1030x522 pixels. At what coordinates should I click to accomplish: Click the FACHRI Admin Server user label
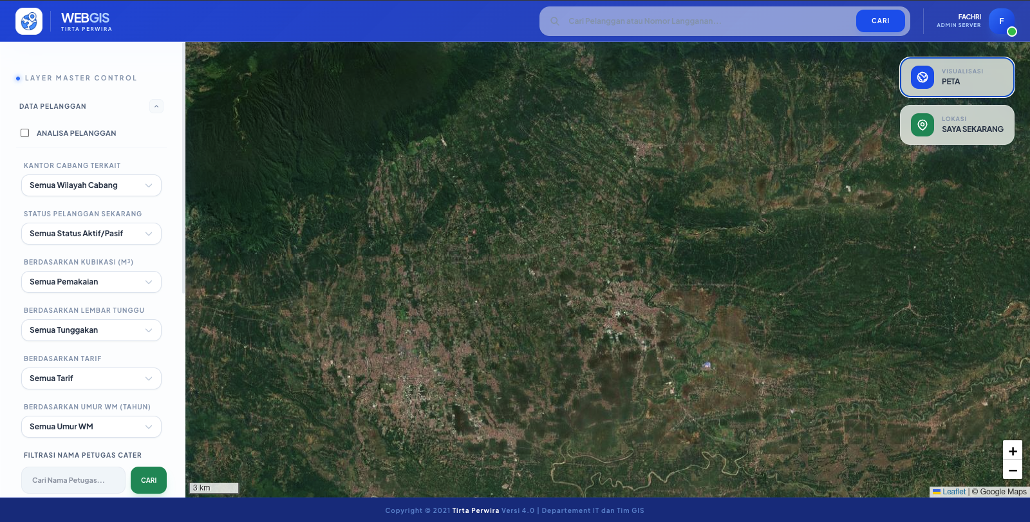[x=959, y=21]
